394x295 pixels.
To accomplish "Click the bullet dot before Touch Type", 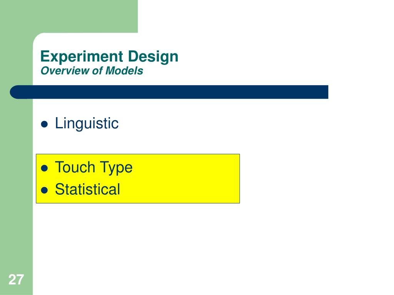I will tap(44, 168).
